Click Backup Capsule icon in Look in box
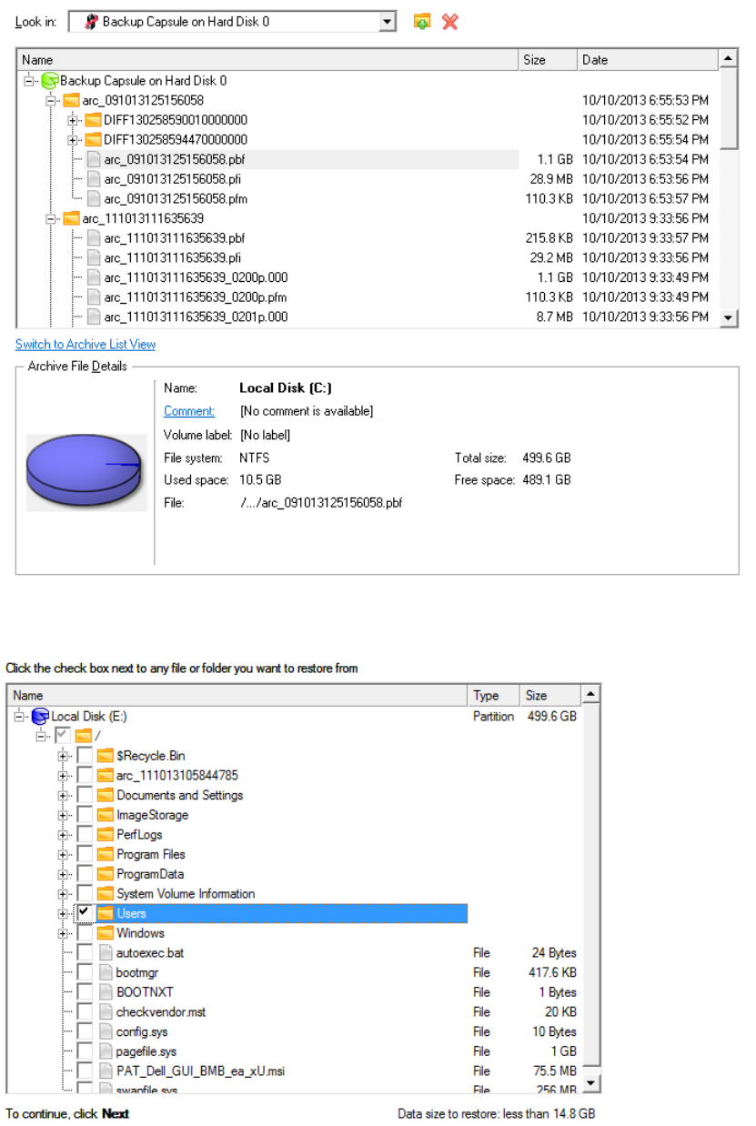756x1126 pixels. (91, 22)
